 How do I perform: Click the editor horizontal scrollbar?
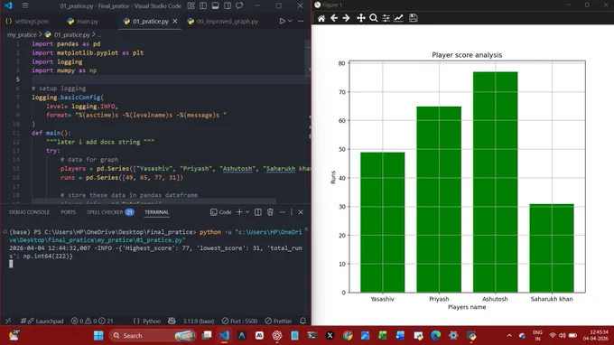point(153,200)
